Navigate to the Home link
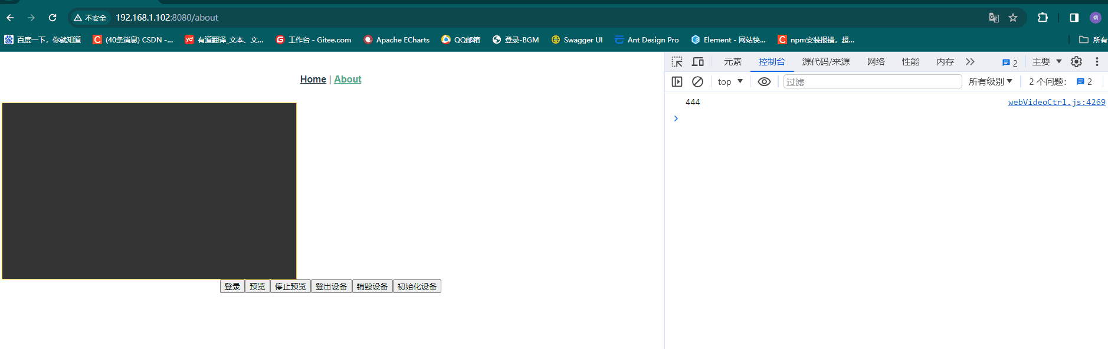The width and height of the screenshot is (1108, 349). 313,79
